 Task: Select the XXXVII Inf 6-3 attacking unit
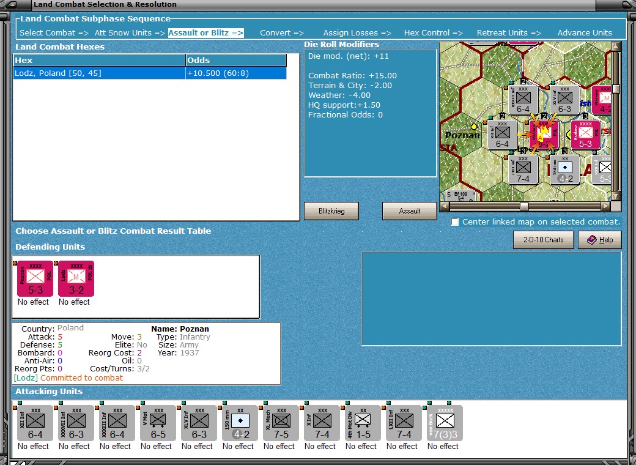(76, 423)
